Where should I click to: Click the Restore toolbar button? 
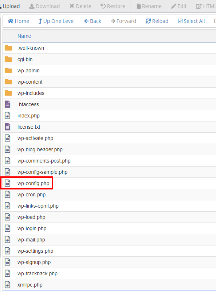[113, 6]
